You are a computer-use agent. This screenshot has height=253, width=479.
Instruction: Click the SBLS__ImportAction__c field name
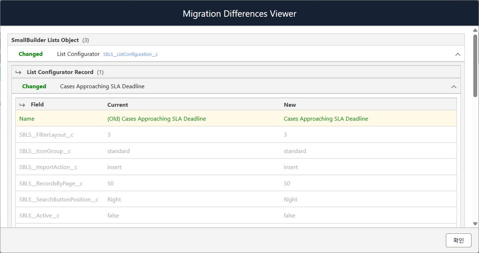[48, 167]
